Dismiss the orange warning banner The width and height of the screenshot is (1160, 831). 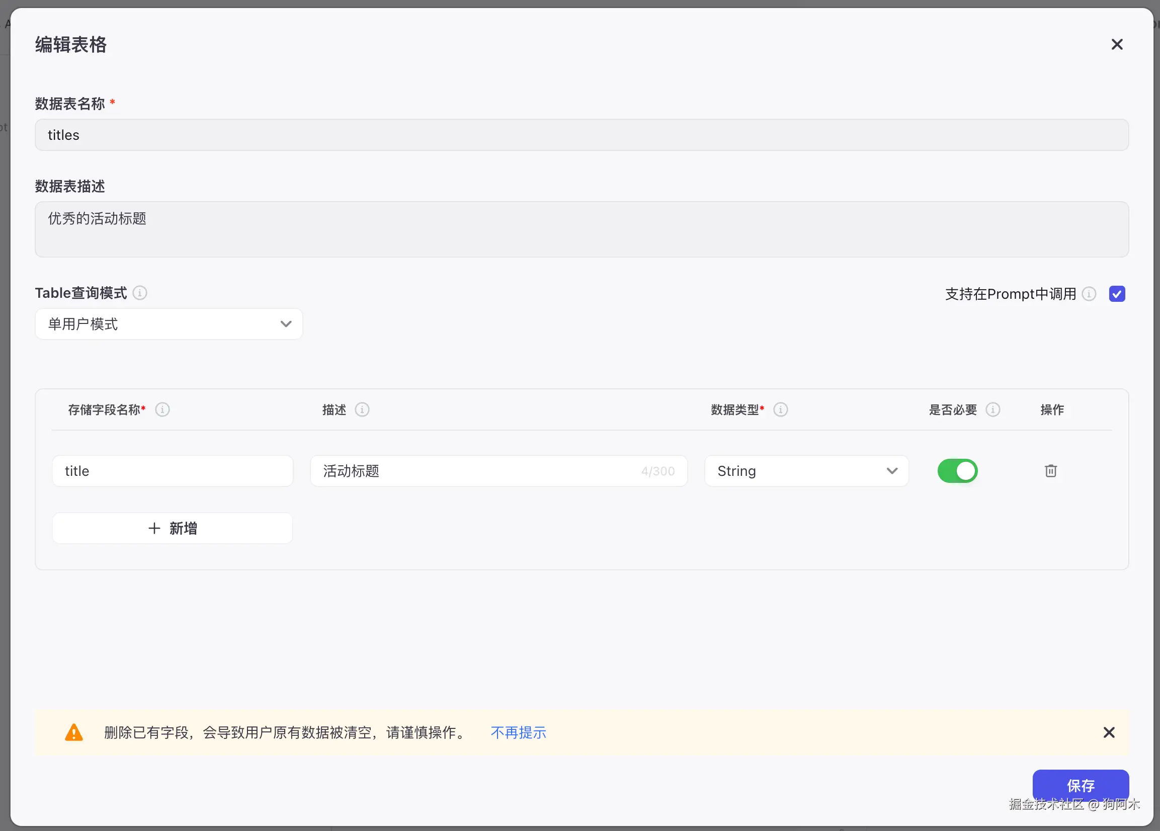[x=1109, y=733]
